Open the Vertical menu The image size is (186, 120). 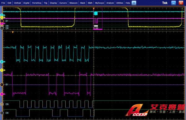tap(17, 3)
